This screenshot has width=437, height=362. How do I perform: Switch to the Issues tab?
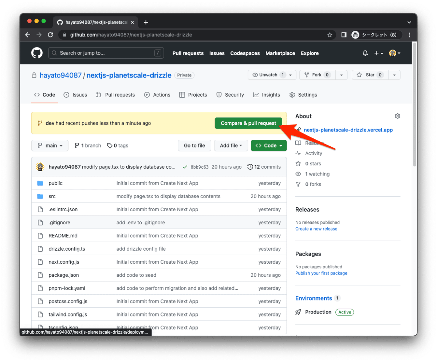pyautogui.click(x=75, y=95)
